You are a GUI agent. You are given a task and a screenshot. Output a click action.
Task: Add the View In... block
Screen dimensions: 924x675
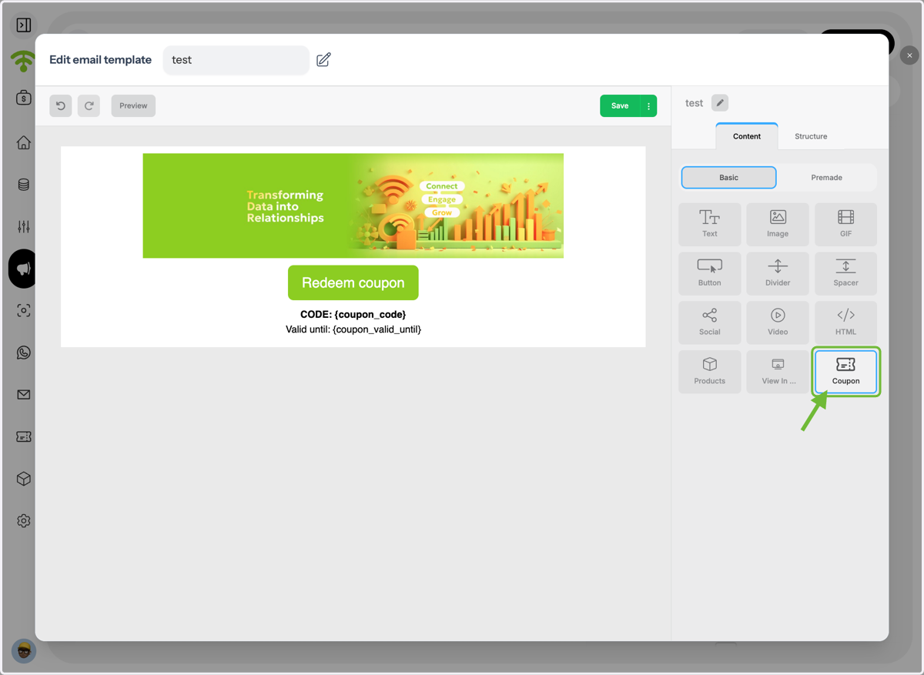point(778,372)
